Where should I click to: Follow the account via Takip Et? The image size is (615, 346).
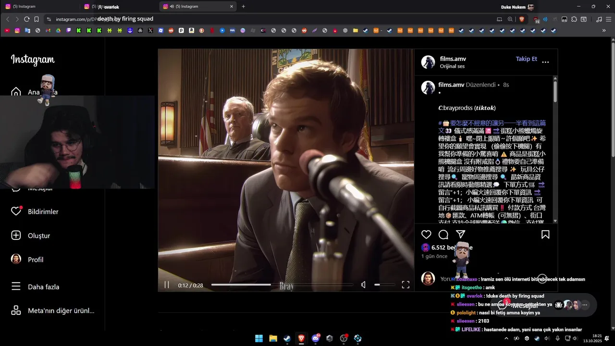(527, 59)
